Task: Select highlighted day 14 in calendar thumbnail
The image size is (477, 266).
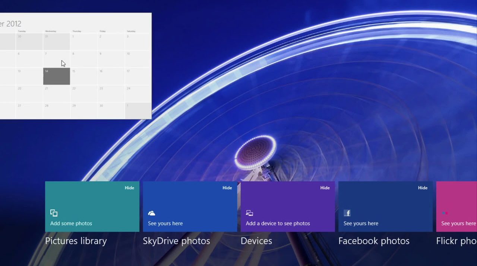Action: [57, 76]
